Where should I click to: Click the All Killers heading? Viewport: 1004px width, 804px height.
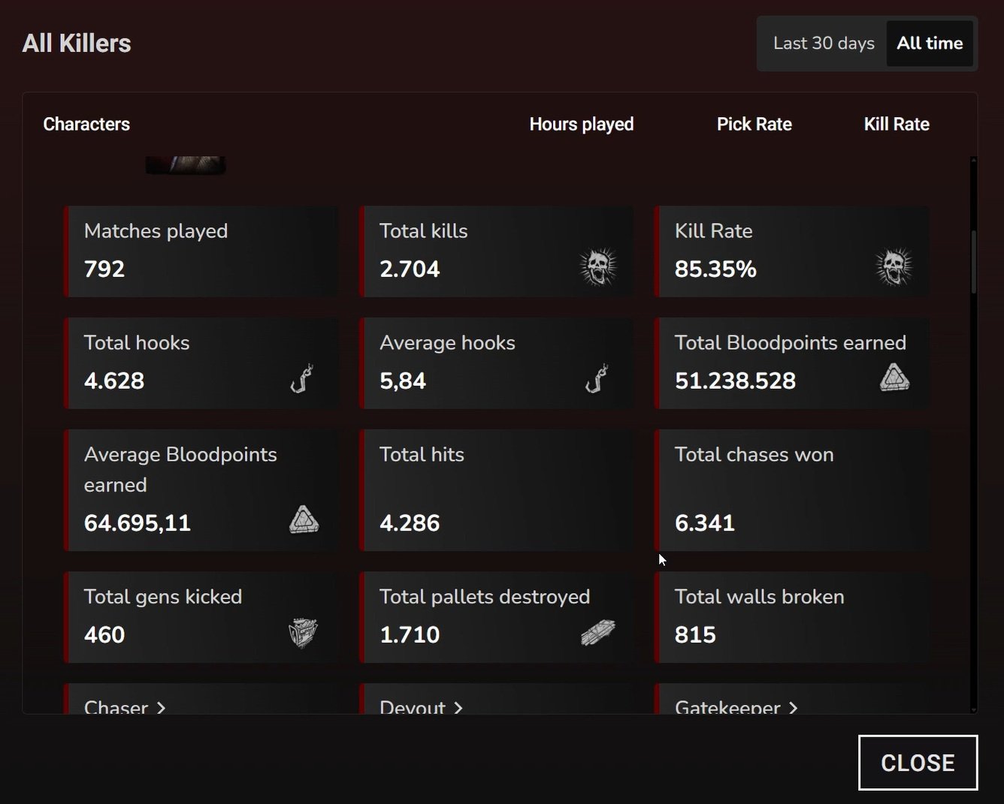[x=77, y=43]
